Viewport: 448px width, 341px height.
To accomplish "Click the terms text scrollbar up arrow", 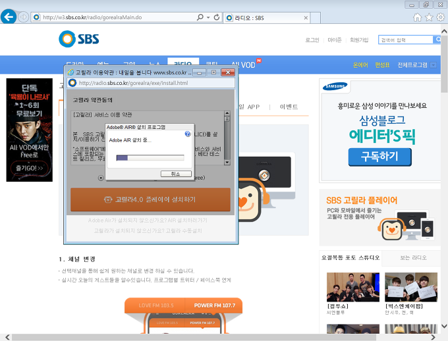I will click(x=227, y=113).
